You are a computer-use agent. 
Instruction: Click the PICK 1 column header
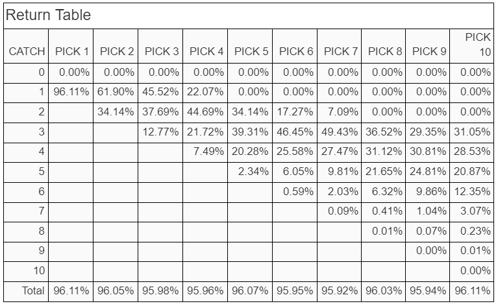(x=72, y=51)
